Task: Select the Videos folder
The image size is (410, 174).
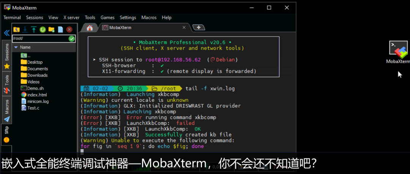Action: coord(30,82)
